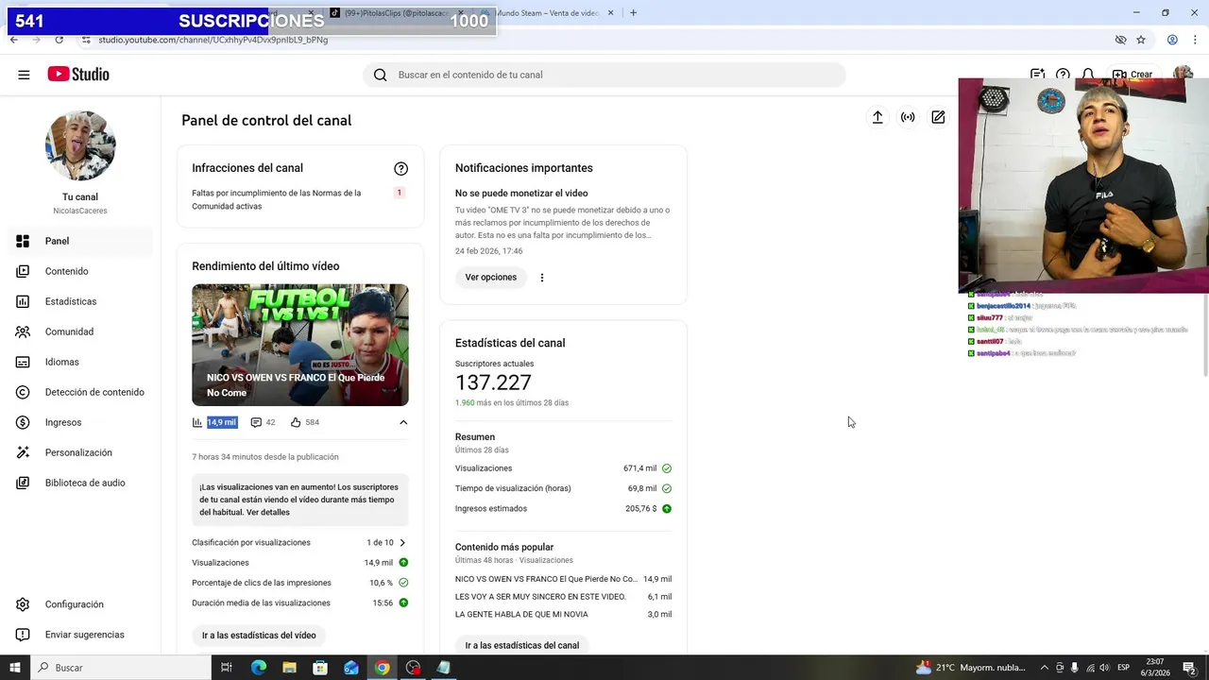
Task: Click top video NICO VS OWEN row in popular list
Action: tap(564, 579)
